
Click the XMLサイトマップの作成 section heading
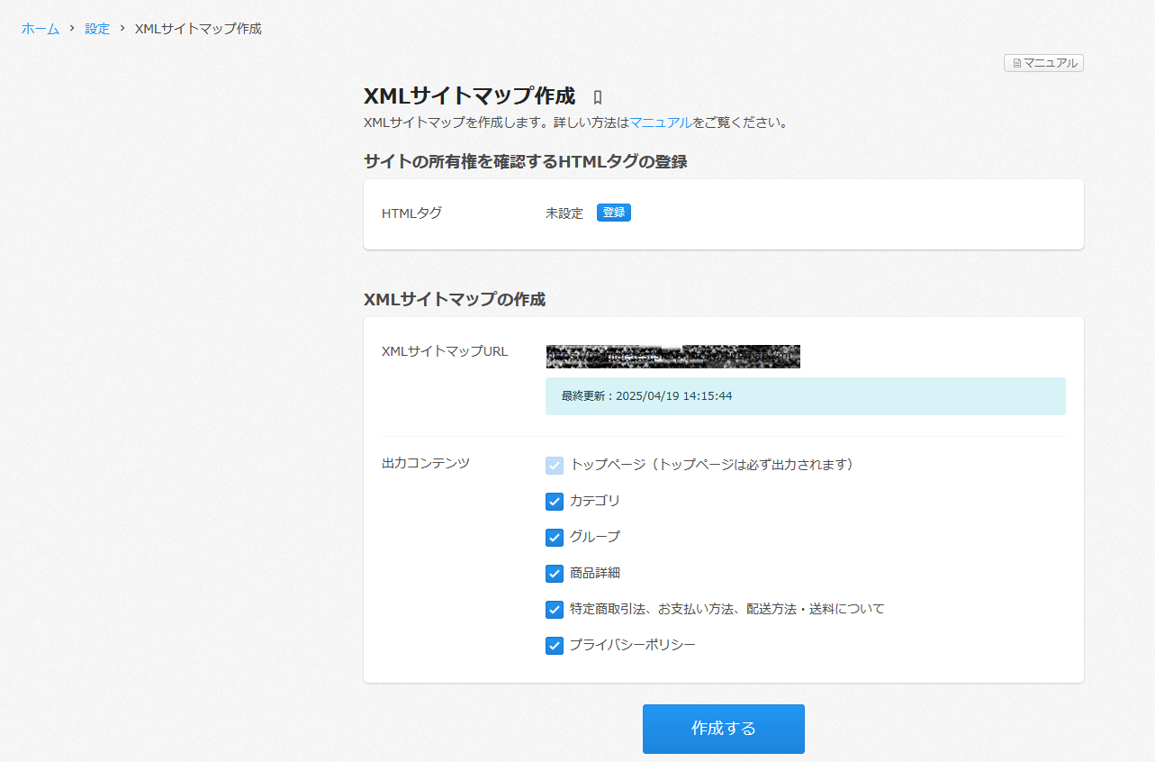[x=455, y=299]
